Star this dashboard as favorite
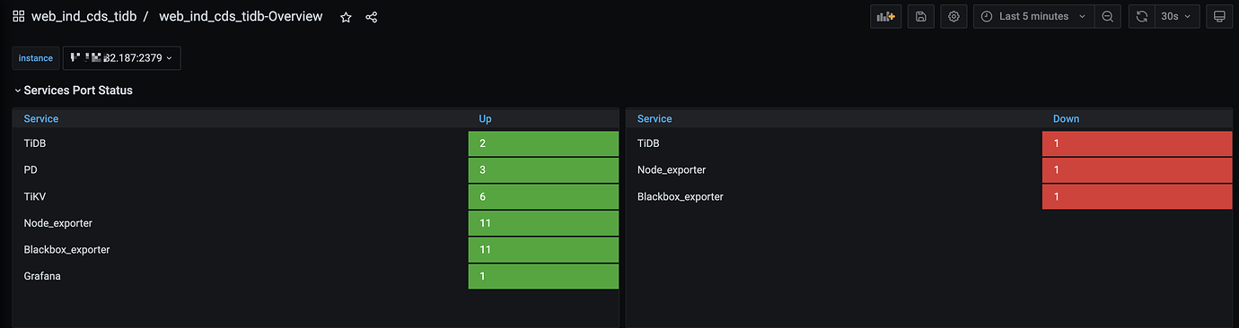This screenshot has width=1239, height=328. point(346,17)
